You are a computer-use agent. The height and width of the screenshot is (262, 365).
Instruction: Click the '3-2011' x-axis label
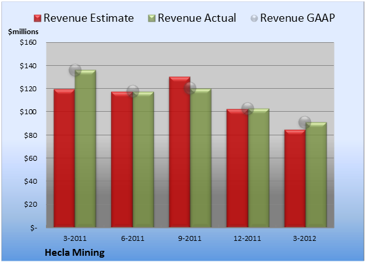[75, 238]
